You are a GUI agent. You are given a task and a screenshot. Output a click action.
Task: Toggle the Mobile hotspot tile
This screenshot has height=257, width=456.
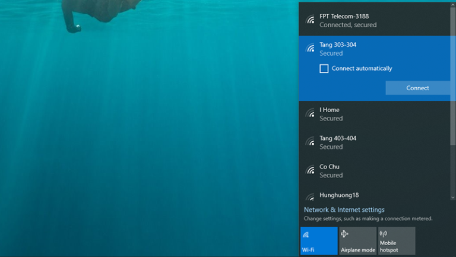pos(396,241)
